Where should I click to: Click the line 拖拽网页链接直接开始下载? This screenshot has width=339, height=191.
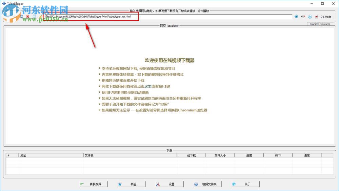click(x=123, y=80)
